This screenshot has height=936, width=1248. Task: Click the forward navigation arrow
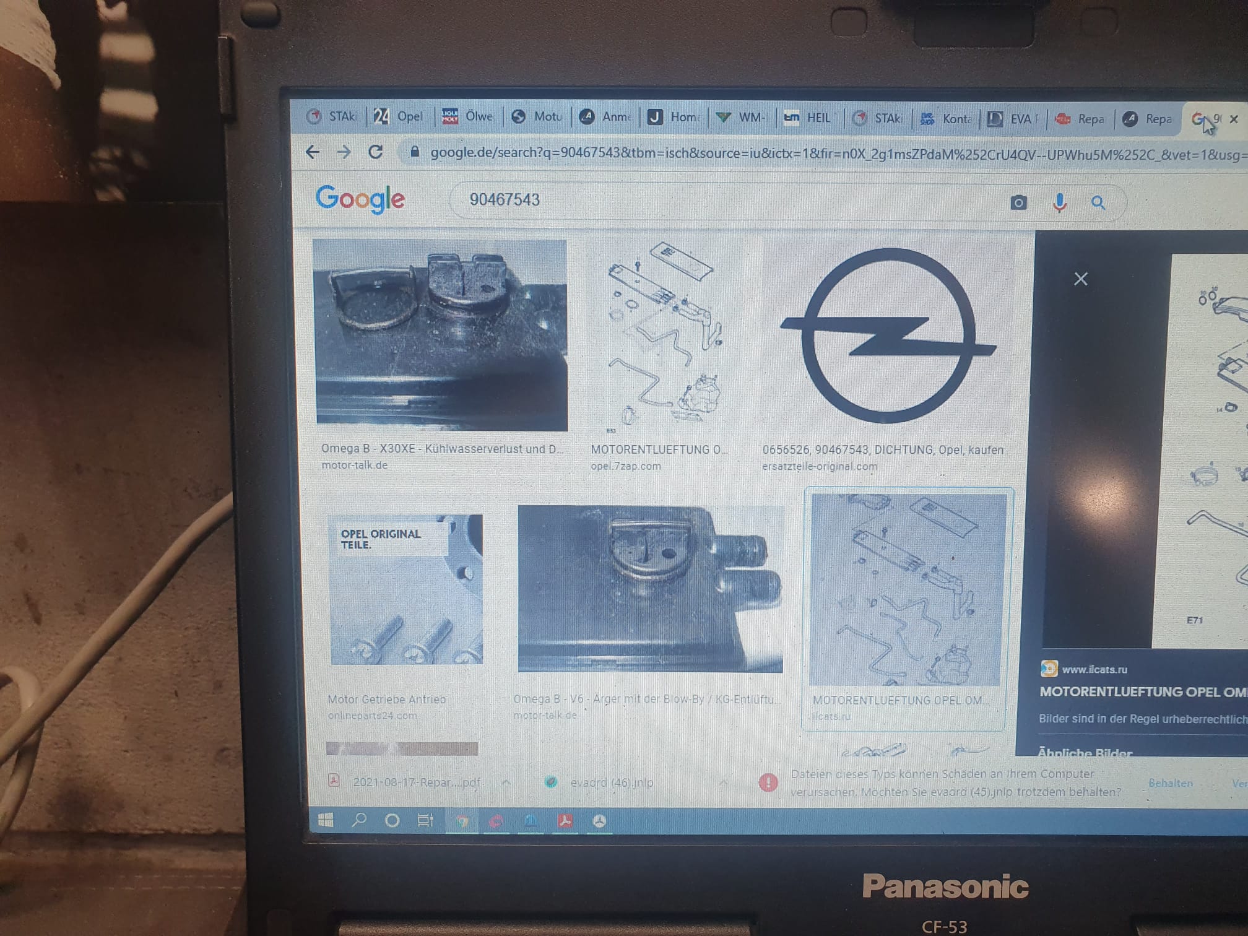coord(344,152)
